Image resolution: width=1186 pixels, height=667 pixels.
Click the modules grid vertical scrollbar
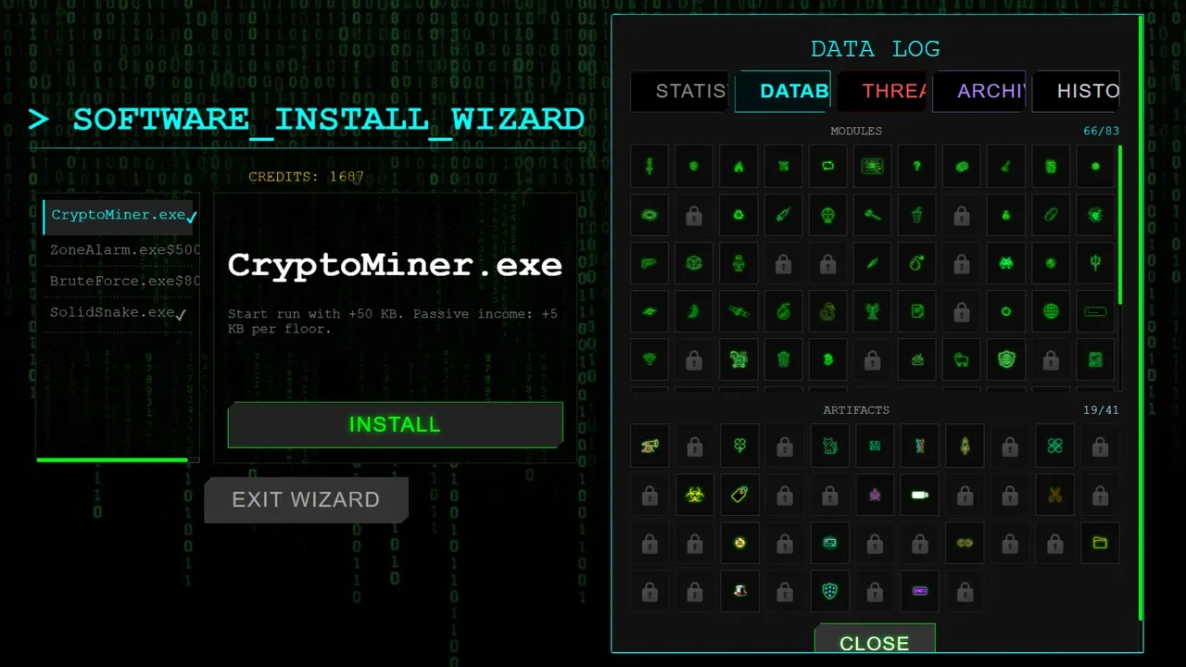(x=1120, y=267)
